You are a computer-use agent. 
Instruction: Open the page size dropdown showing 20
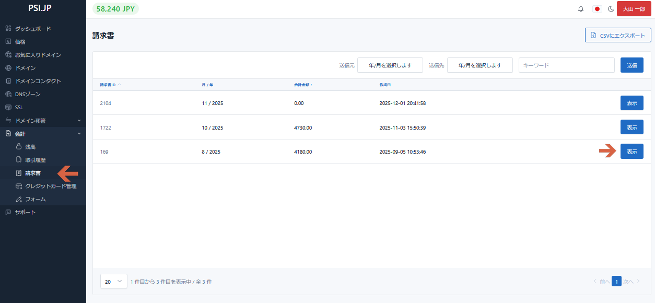pos(113,282)
